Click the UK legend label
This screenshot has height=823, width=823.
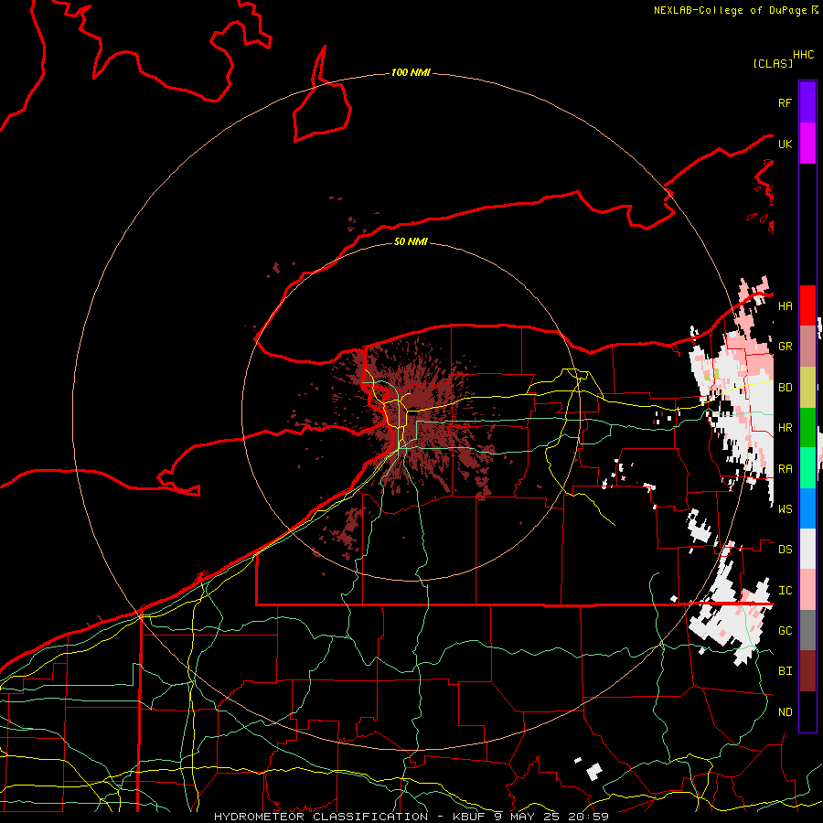tap(785, 144)
